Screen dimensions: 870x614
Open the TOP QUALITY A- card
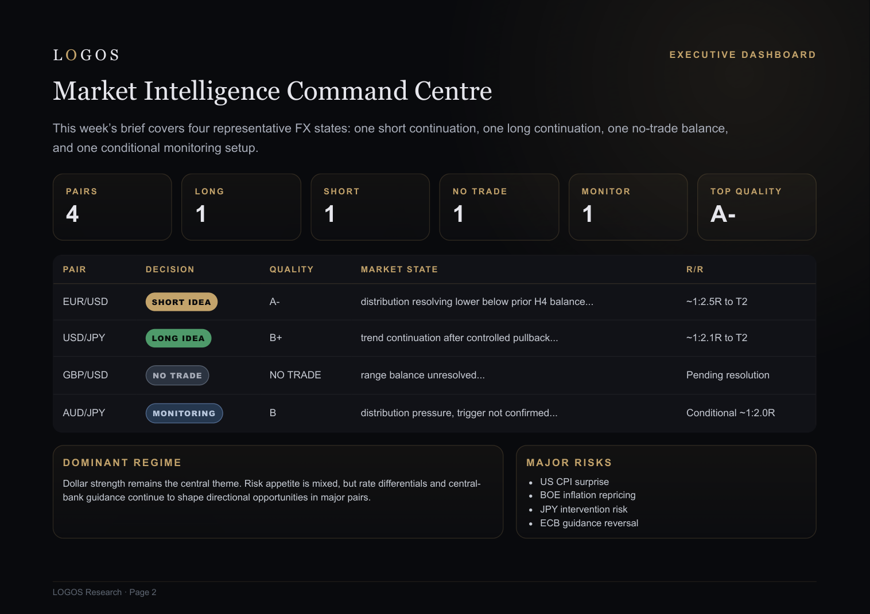click(757, 207)
